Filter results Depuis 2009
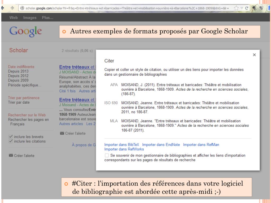 tap(18, 80)
